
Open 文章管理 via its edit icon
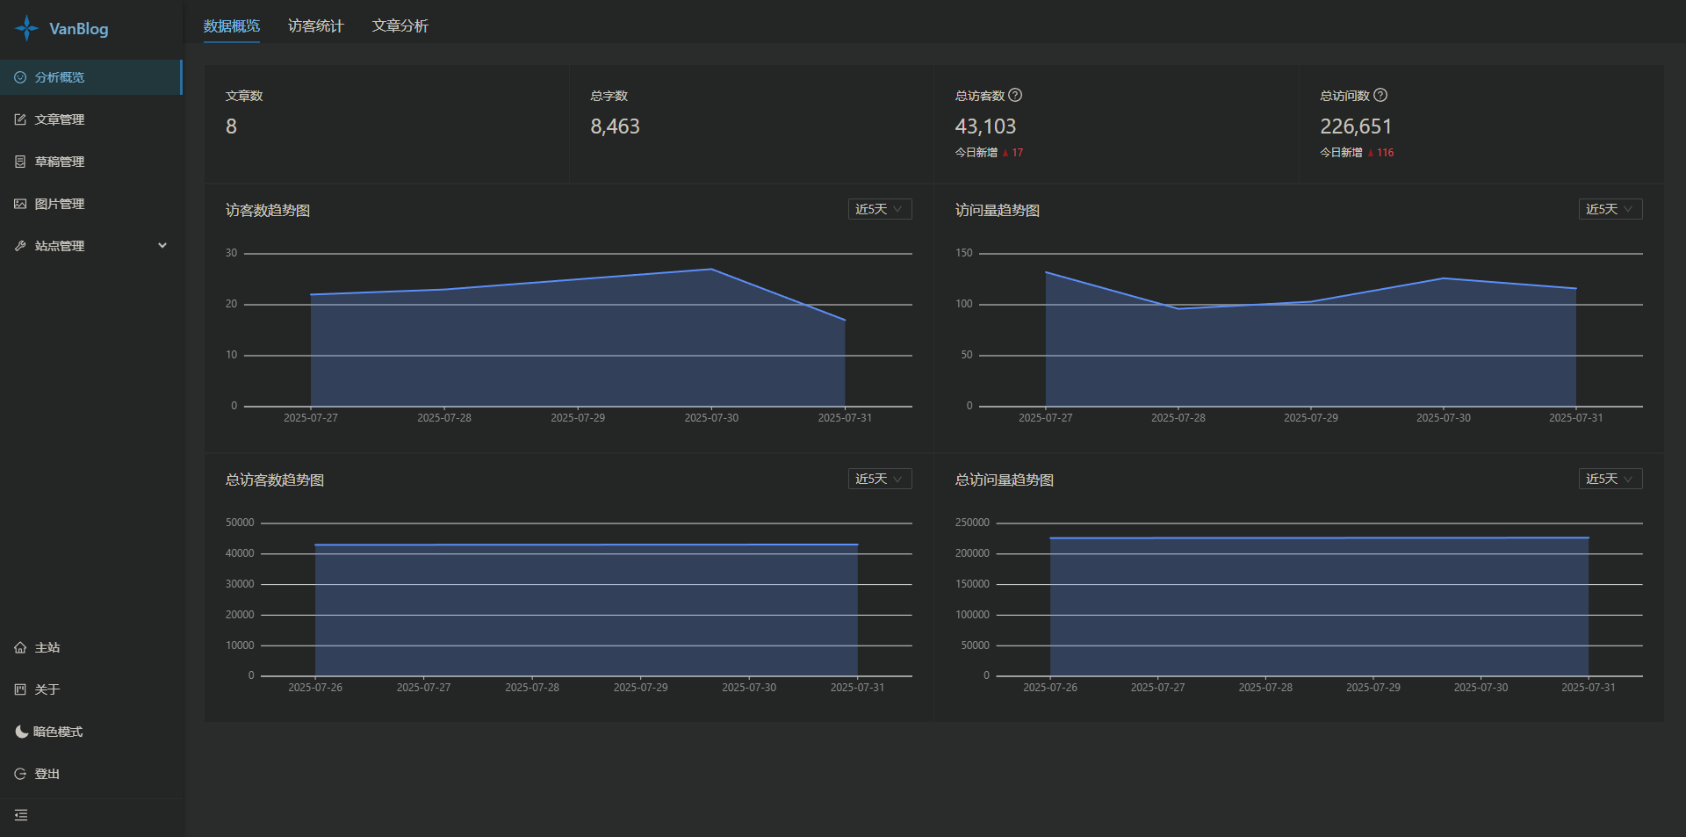point(20,119)
